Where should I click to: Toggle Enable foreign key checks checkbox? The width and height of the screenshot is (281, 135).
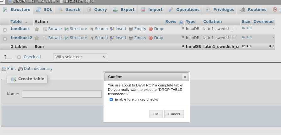(111, 99)
